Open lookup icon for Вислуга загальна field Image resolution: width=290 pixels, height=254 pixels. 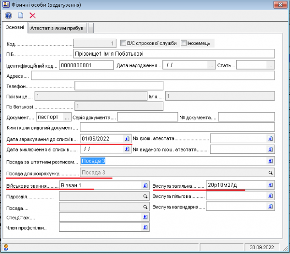[271, 185]
